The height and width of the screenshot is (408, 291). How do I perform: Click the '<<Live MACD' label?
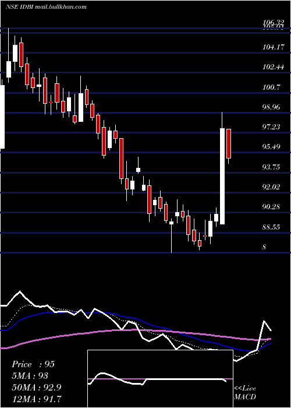[x=245, y=393]
